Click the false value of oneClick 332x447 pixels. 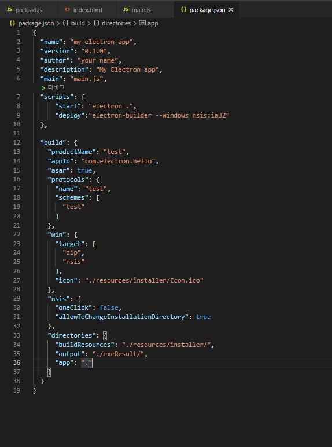click(109, 307)
